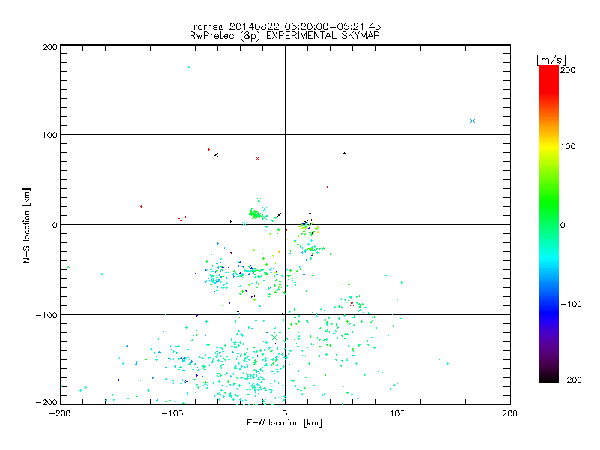Click the E-W axis tick label '-100'
Screen dimensions: 600x450
[172, 413]
